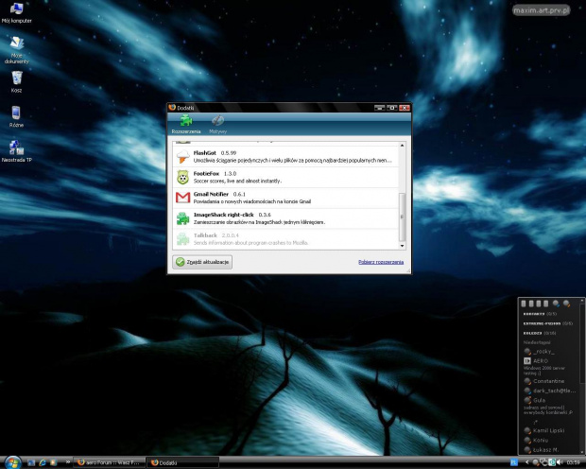Screen dimensions: 586x469
Task: Select contact Kamil Lipski
Action: [544, 430]
